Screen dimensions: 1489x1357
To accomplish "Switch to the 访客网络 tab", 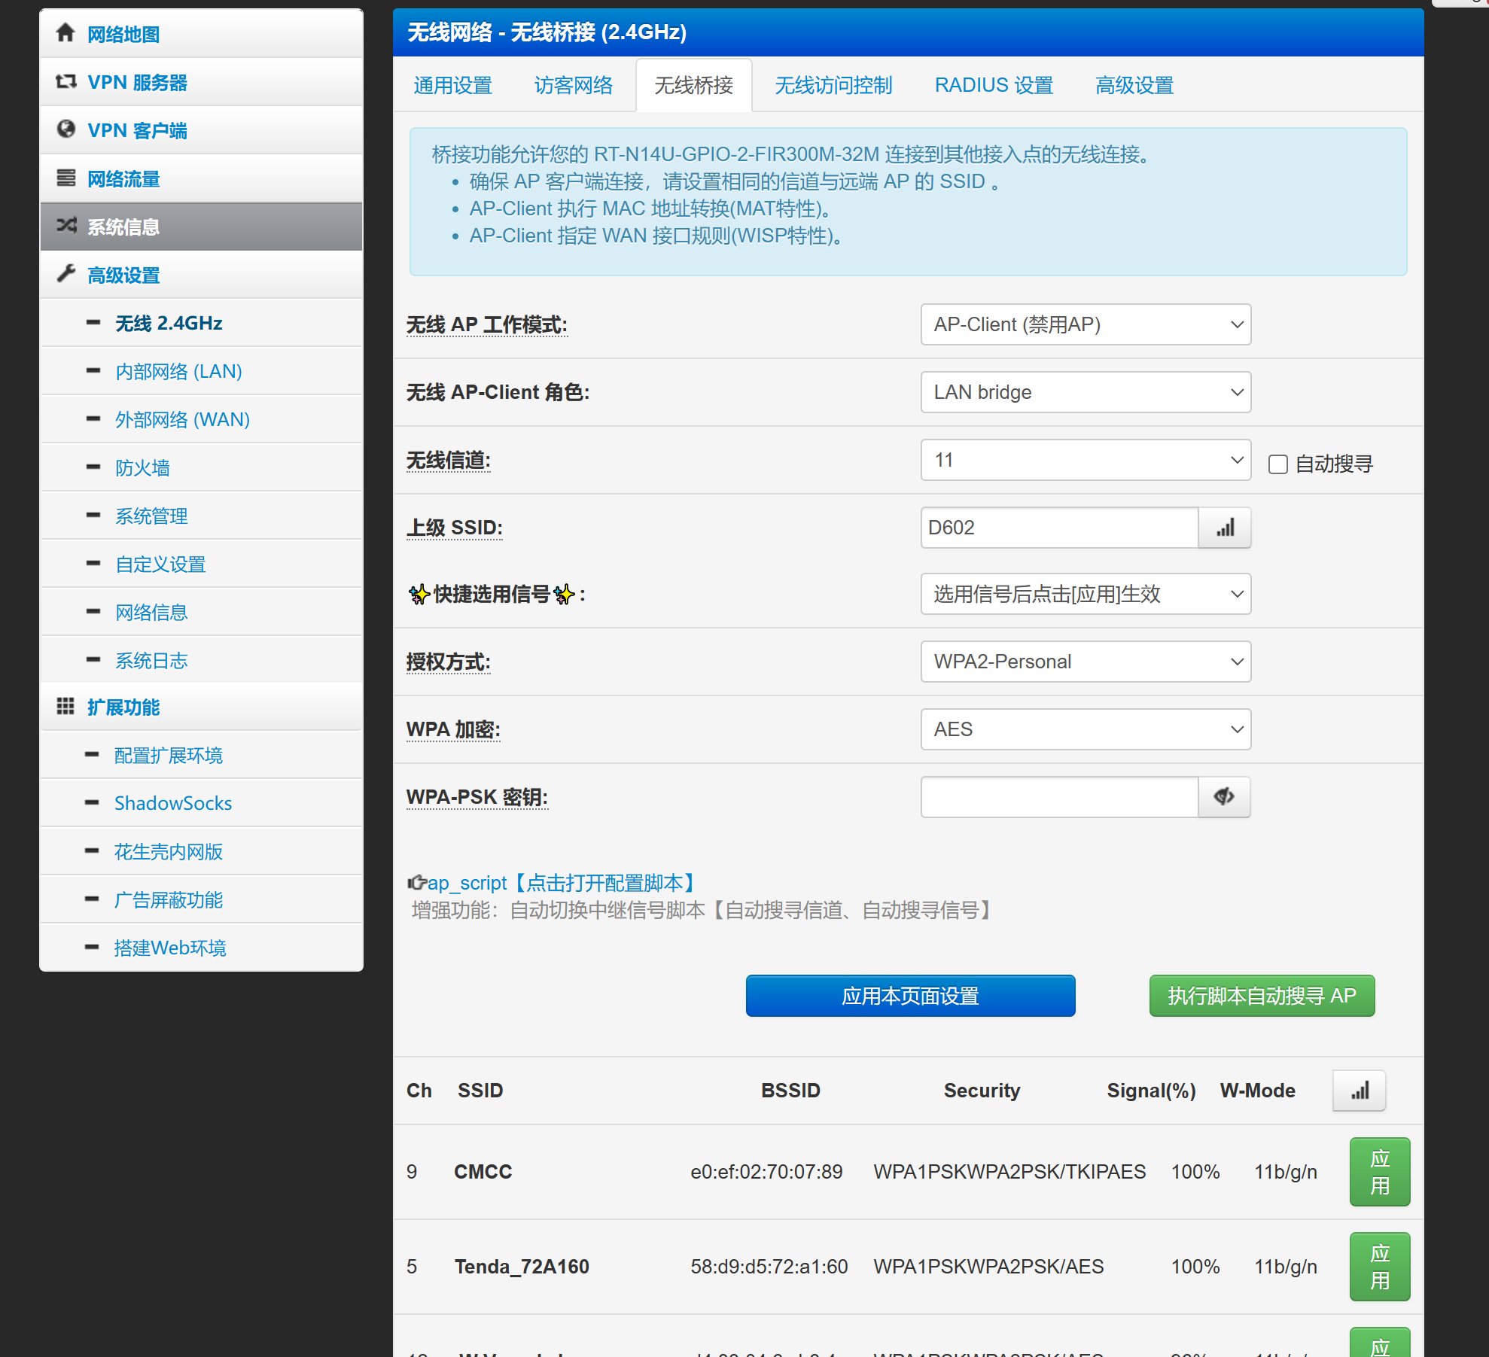I will (573, 86).
